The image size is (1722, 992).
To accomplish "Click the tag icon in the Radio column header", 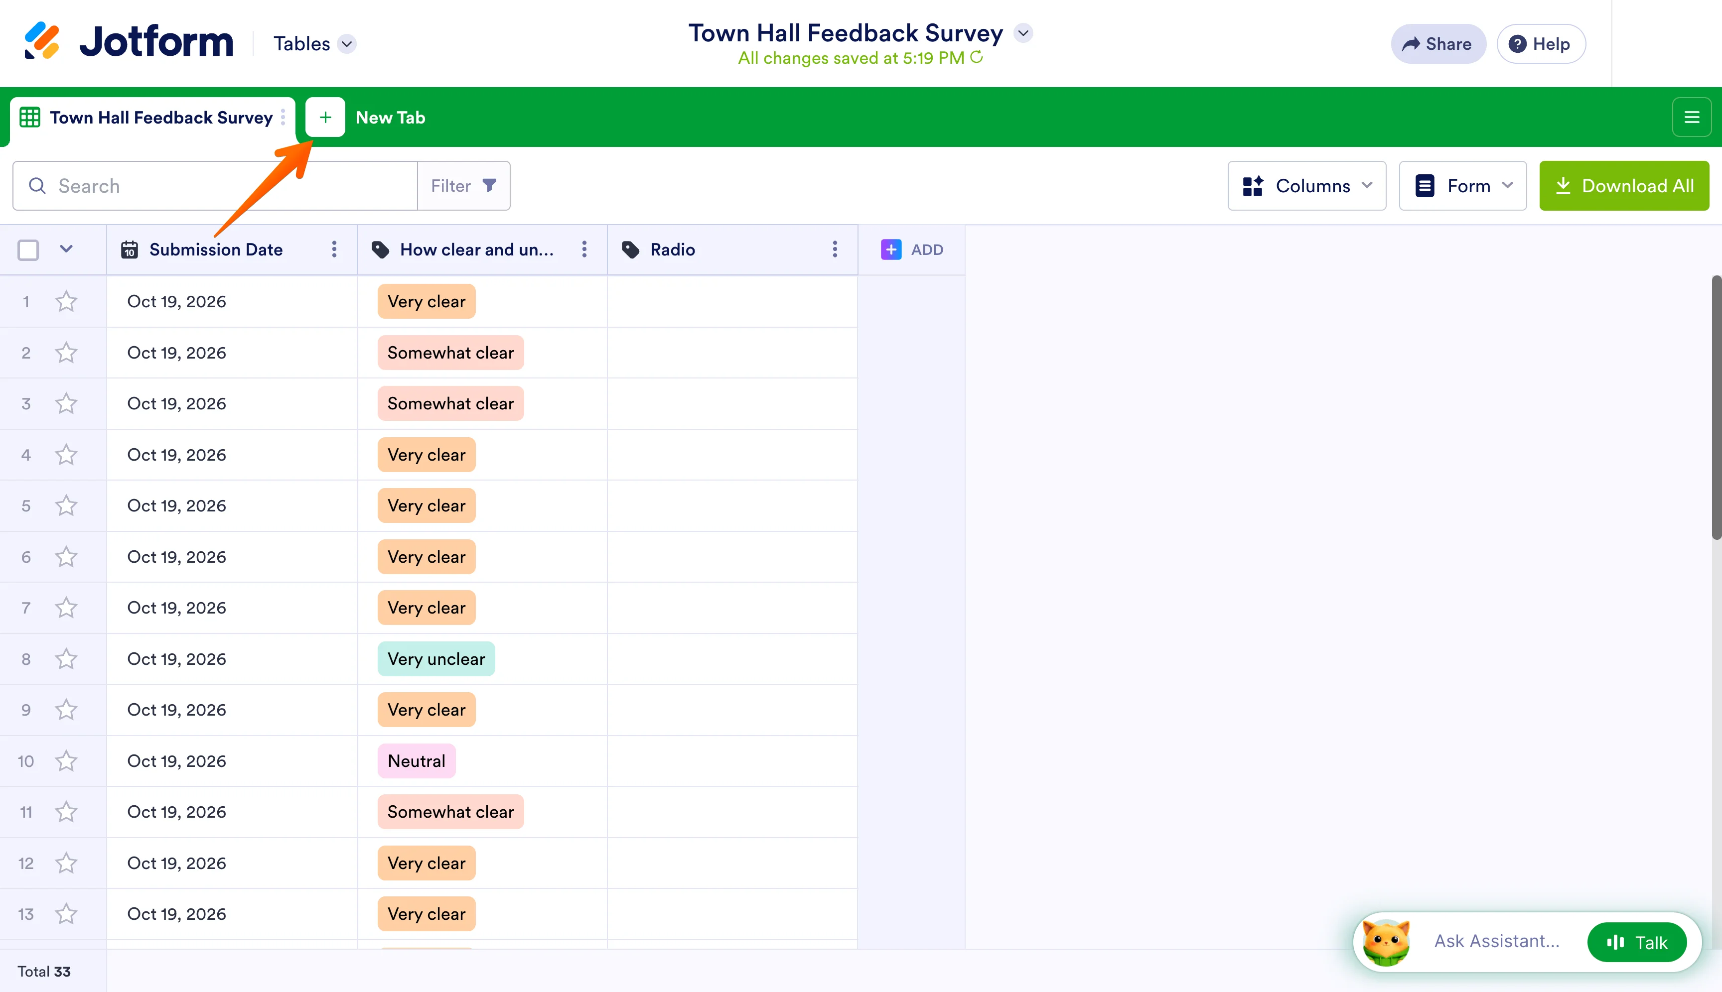I will click(x=631, y=249).
